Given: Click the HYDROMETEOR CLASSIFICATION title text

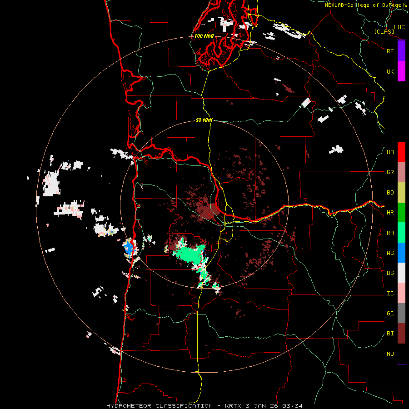Looking at the screenshot, I should tap(160, 406).
